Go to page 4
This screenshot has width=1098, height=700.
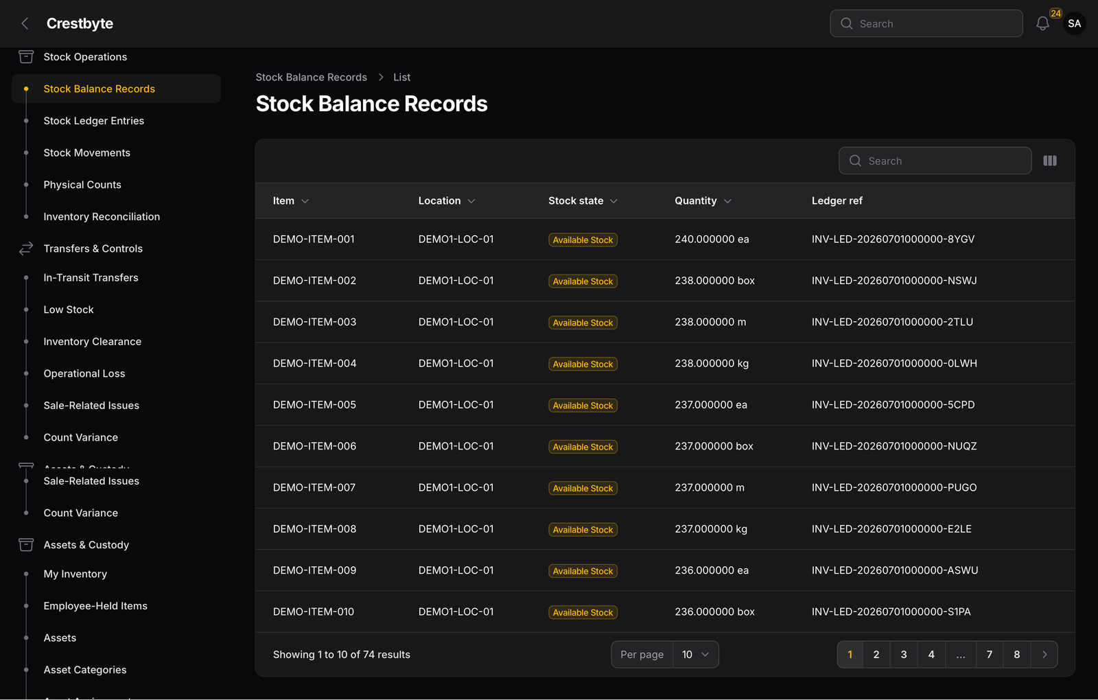tap(931, 655)
